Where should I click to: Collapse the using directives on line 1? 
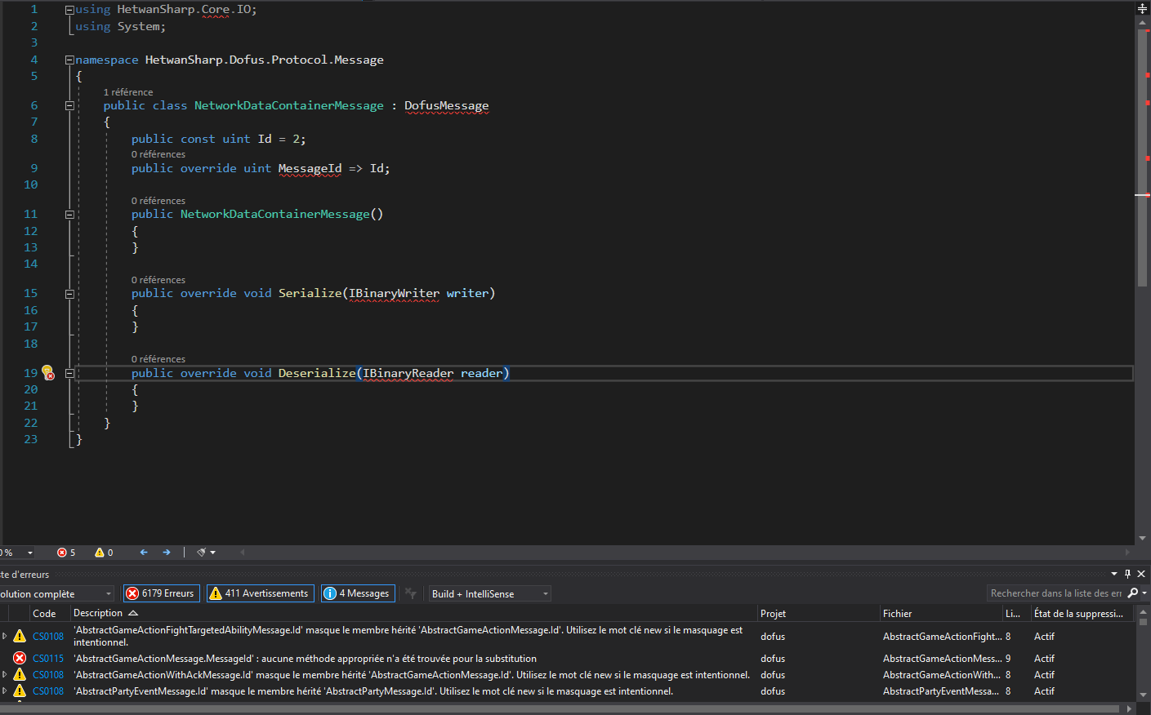(x=69, y=10)
